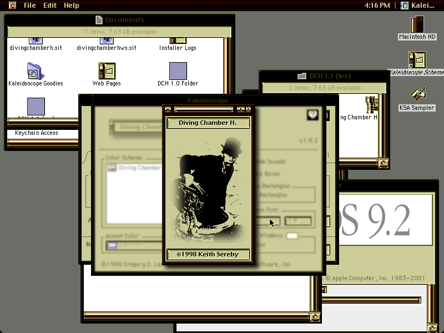
Task: Open the Help menu
Action: pyautogui.click(x=72, y=6)
